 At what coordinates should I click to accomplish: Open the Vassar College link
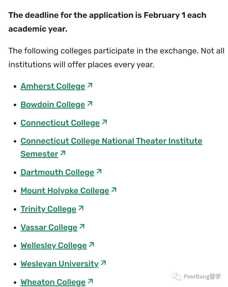49,227
